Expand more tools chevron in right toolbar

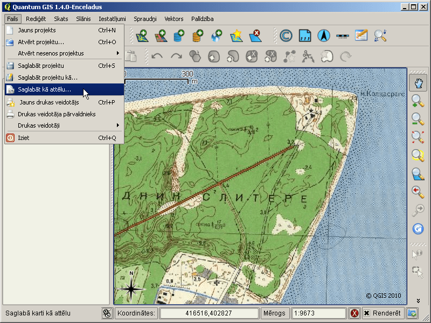(x=418, y=301)
